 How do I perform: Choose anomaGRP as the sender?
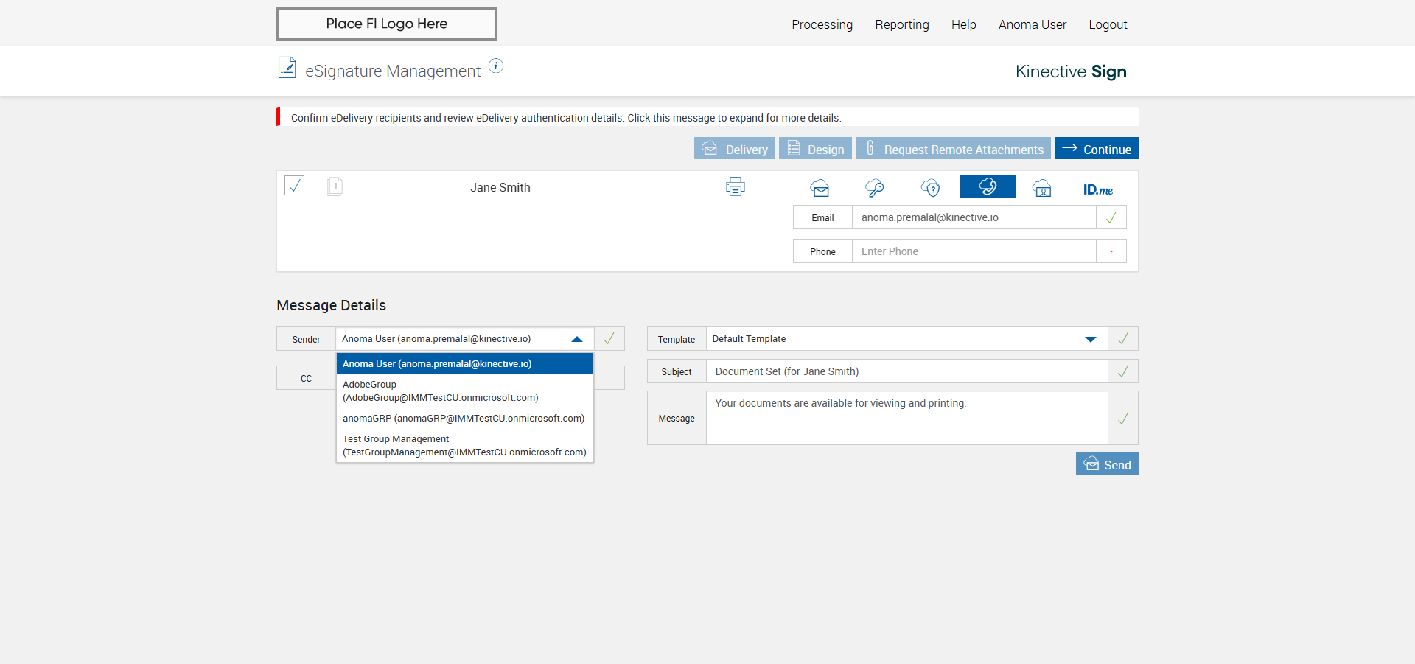pyautogui.click(x=464, y=419)
